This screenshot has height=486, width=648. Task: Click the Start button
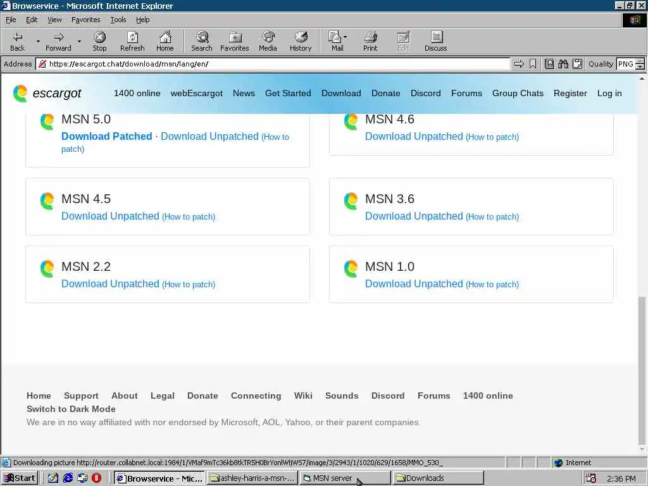pos(20,478)
